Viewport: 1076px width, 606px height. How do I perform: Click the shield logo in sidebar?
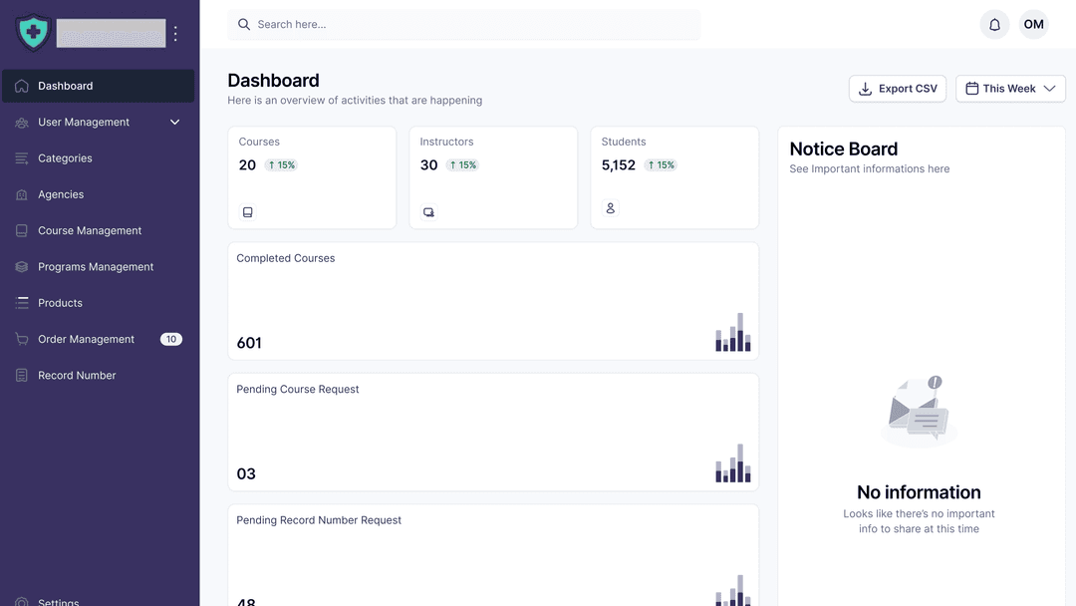click(x=33, y=33)
